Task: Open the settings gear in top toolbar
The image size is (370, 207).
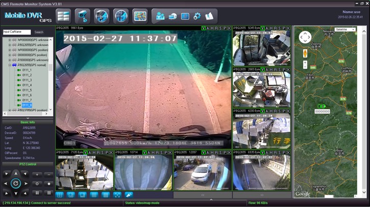Action: (197, 15)
